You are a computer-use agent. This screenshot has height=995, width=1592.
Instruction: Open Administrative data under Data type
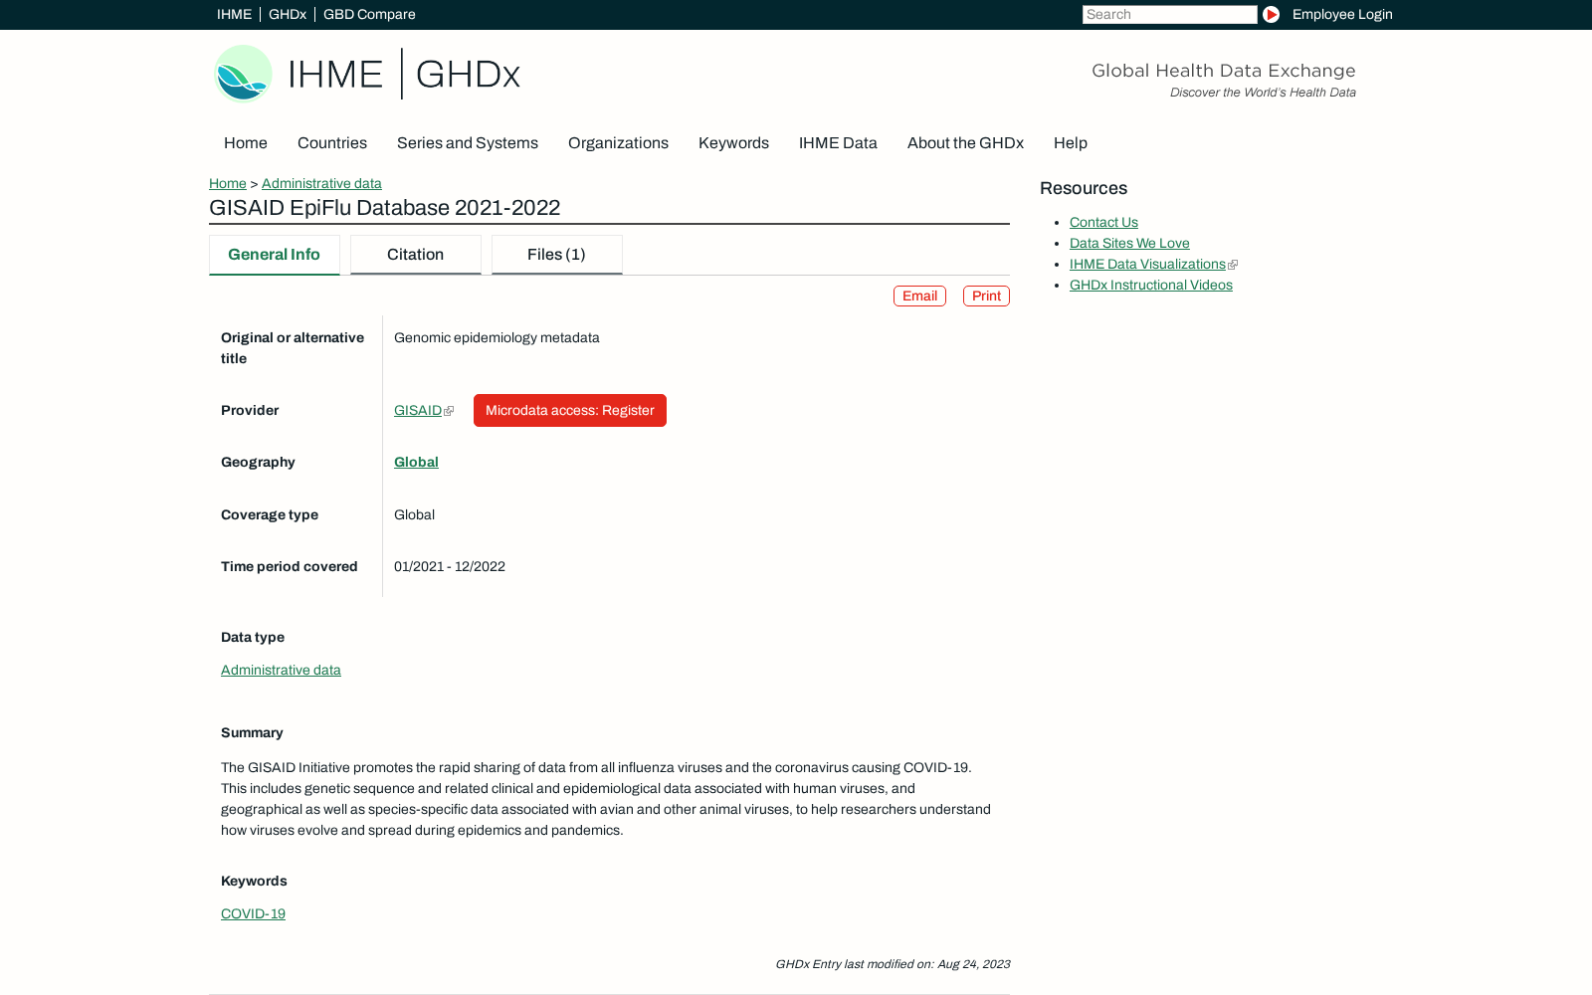click(x=281, y=671)
